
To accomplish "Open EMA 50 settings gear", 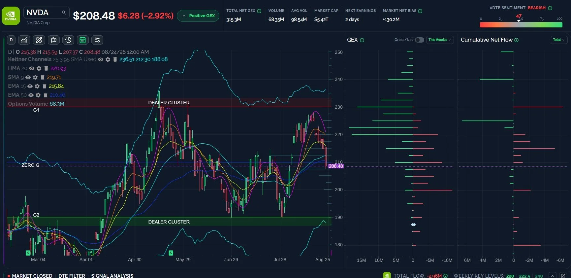I will click(x=38, y=95).
